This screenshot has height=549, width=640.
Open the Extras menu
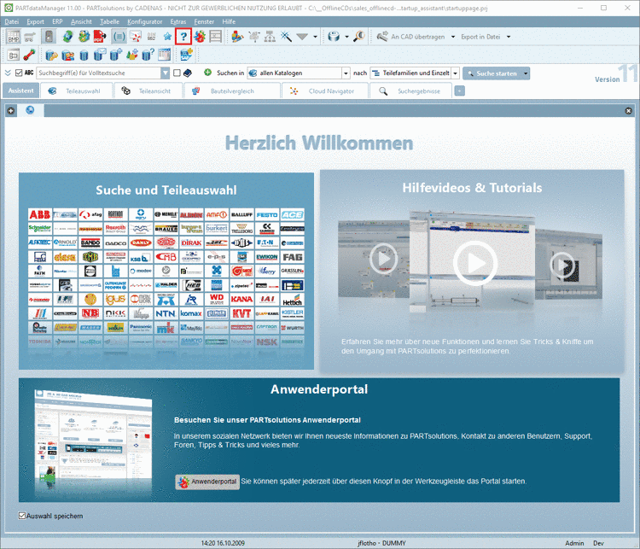pyautogui.click(x=178, y=21)
